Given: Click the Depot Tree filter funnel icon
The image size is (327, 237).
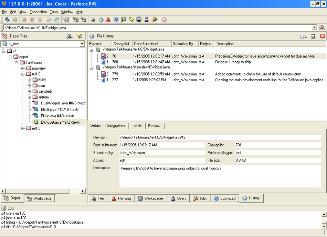Looking at the screenshot, I should coord(79,36).
